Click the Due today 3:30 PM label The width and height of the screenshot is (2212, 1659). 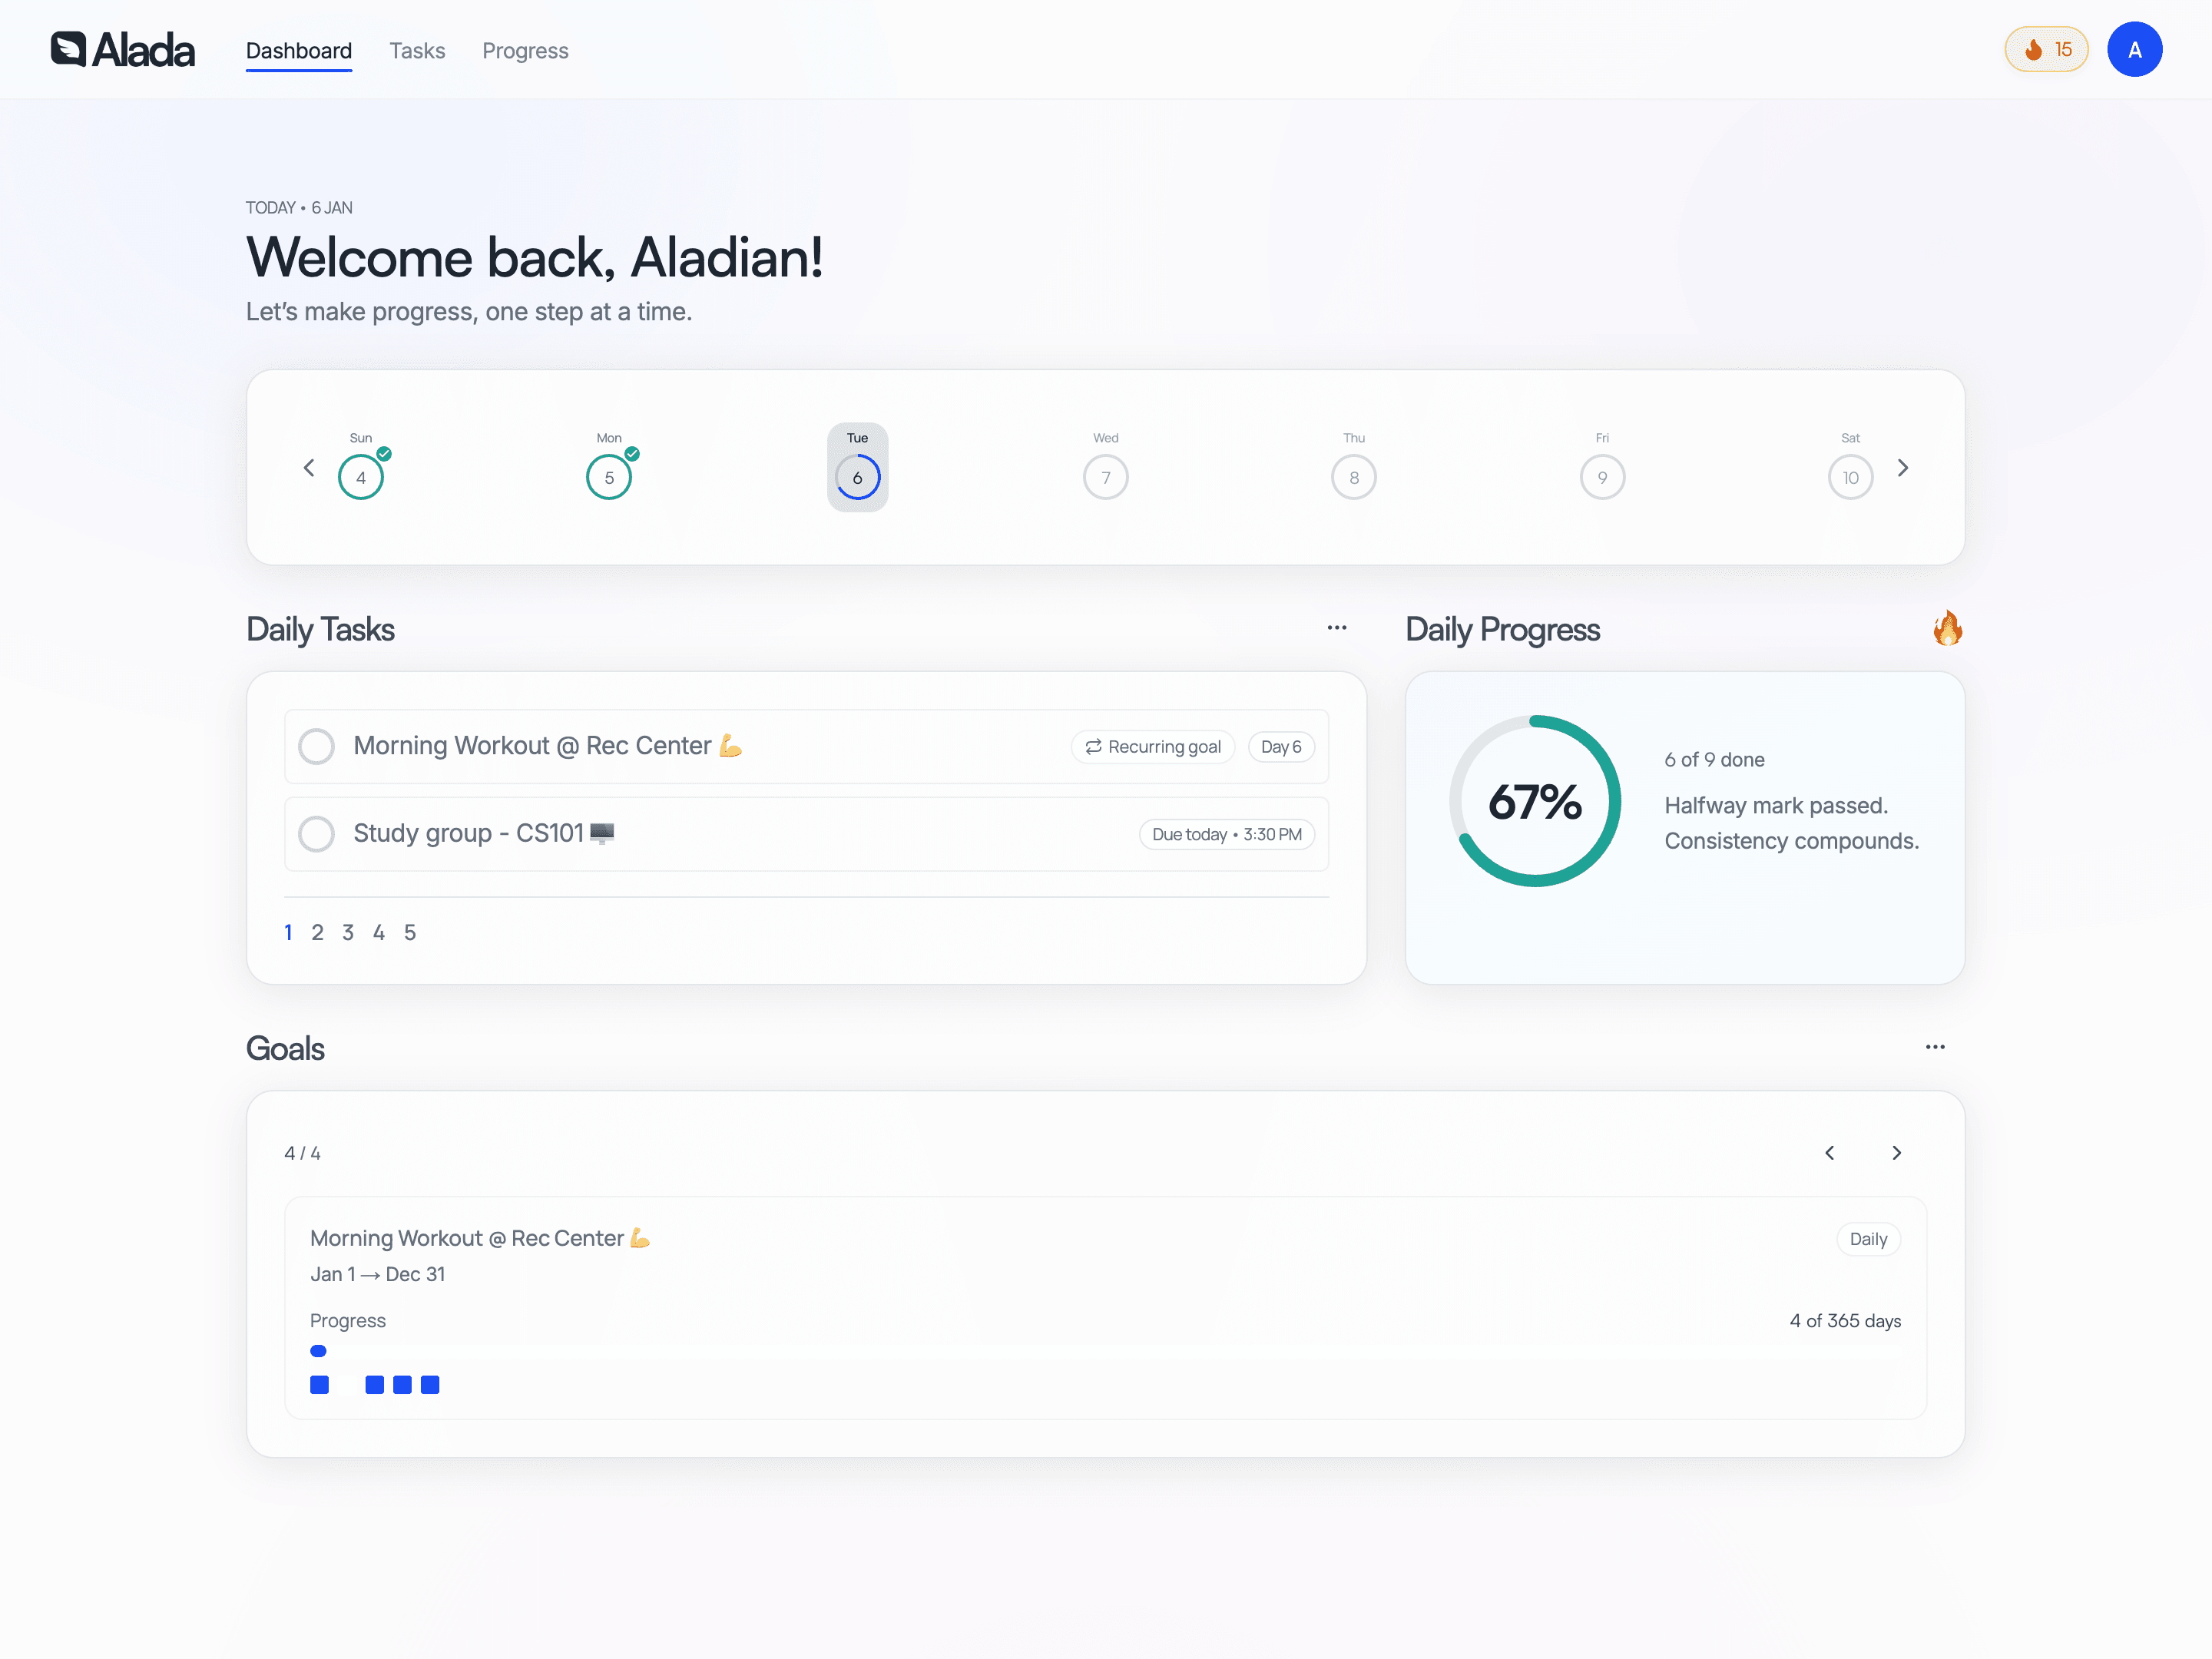pyautogui.click(x=1226, y=834)
